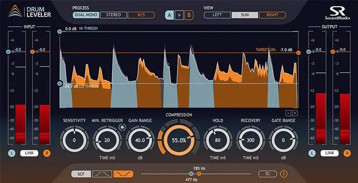Select the bell-shaped sidechain filter curve
Viewport: 358px width, 183px height.
coord(103,174)
